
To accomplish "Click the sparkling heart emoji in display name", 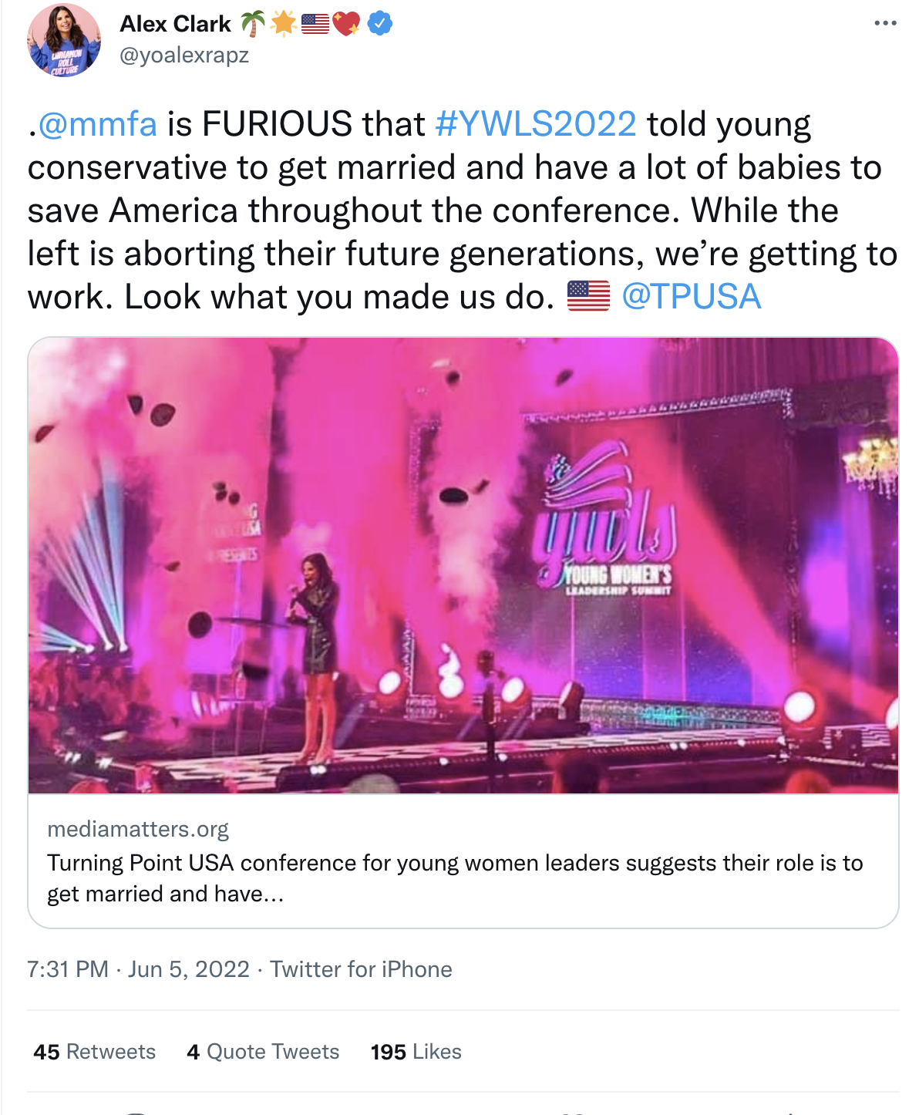I will pos(346,24).
